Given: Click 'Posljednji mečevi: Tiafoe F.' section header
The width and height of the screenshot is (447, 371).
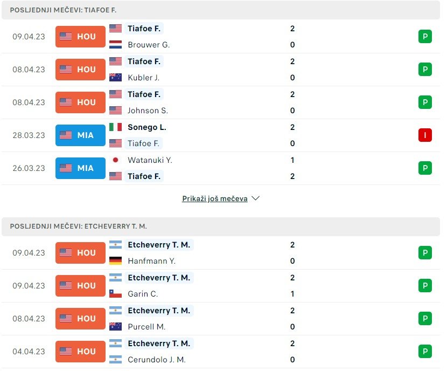Looking at the screenshot, I should (63, 10).
